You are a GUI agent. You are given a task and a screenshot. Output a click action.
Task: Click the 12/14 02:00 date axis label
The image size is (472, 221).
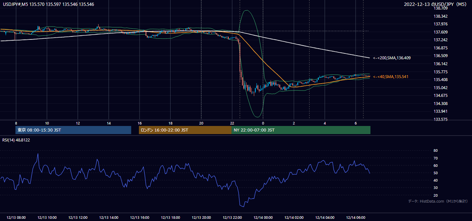pyautogui.click(x=294, y=218)
